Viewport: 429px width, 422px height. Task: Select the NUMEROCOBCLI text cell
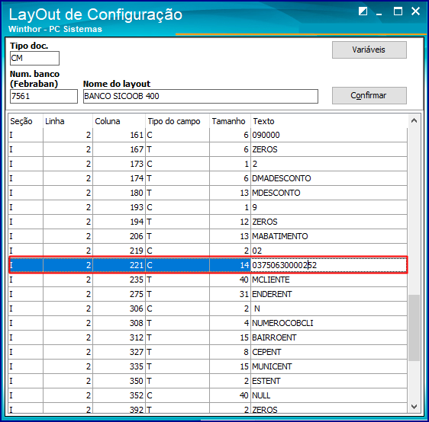329,323
